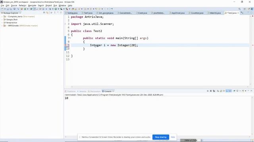
Task: Expand the Google_Rest project
Action: tap(2, 20)
